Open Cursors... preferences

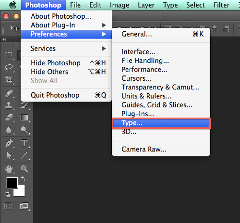pos(161,78)
